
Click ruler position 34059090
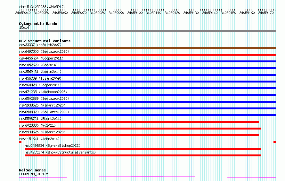point(116,13)
